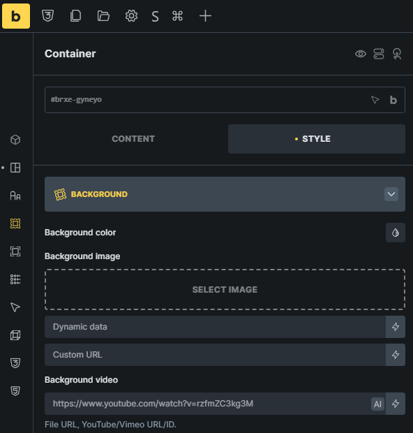The height and width of the screenshot is (433, 413).
Task: Open the command key icon
Action: (x=177, y=16)
